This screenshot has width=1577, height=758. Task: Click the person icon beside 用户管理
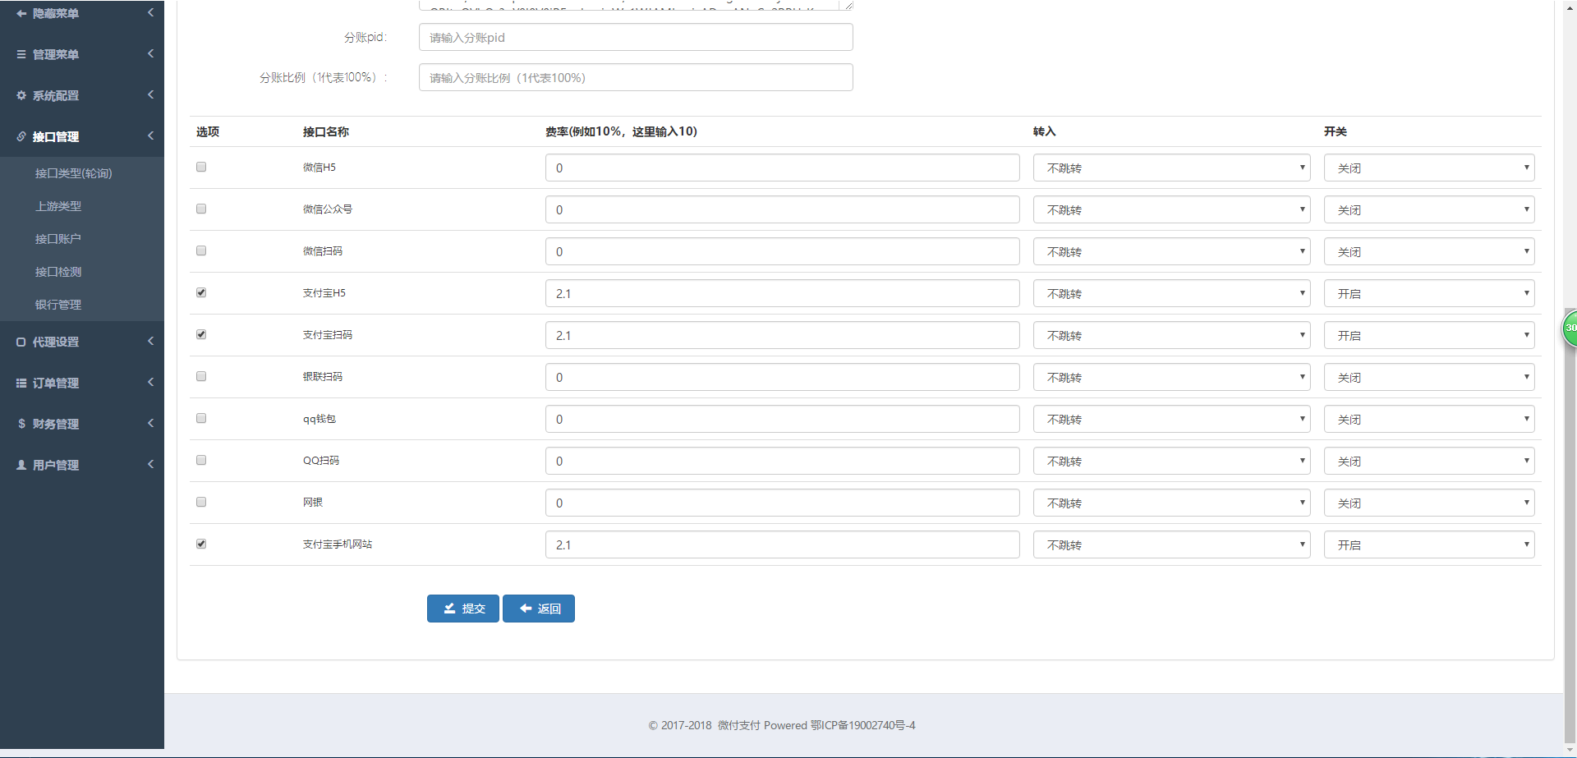click(x=21, y=465)
